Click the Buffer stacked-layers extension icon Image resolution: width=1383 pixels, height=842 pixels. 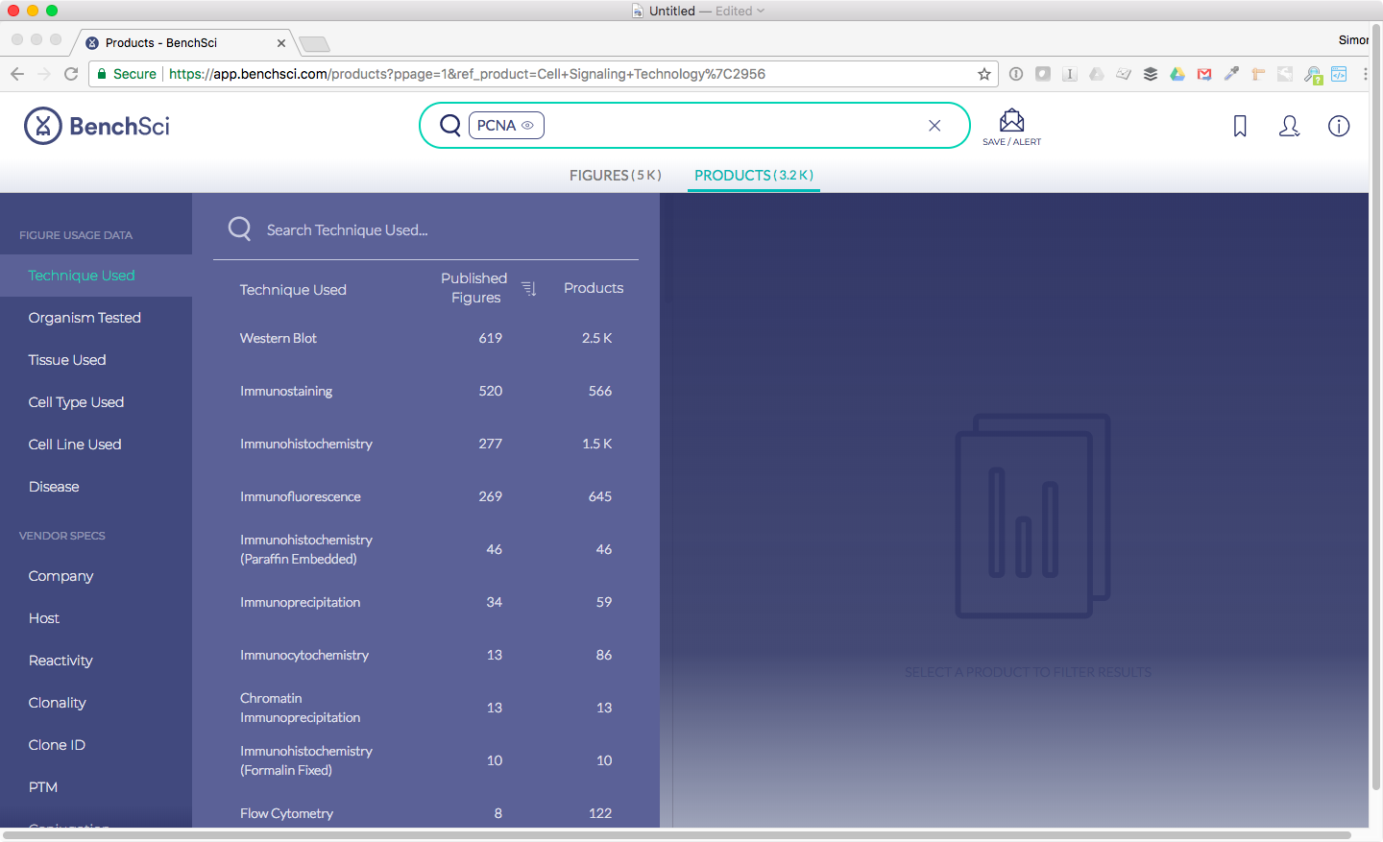point(1151,74)
